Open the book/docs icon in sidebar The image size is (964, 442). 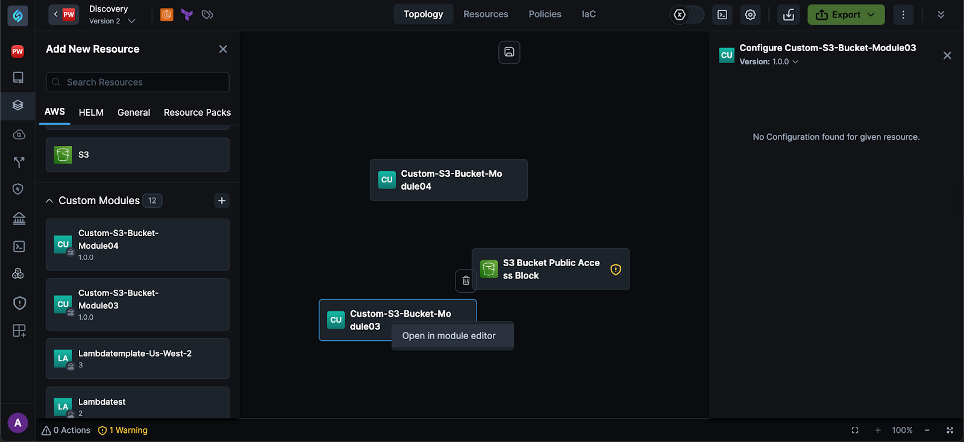click(18, 78)
